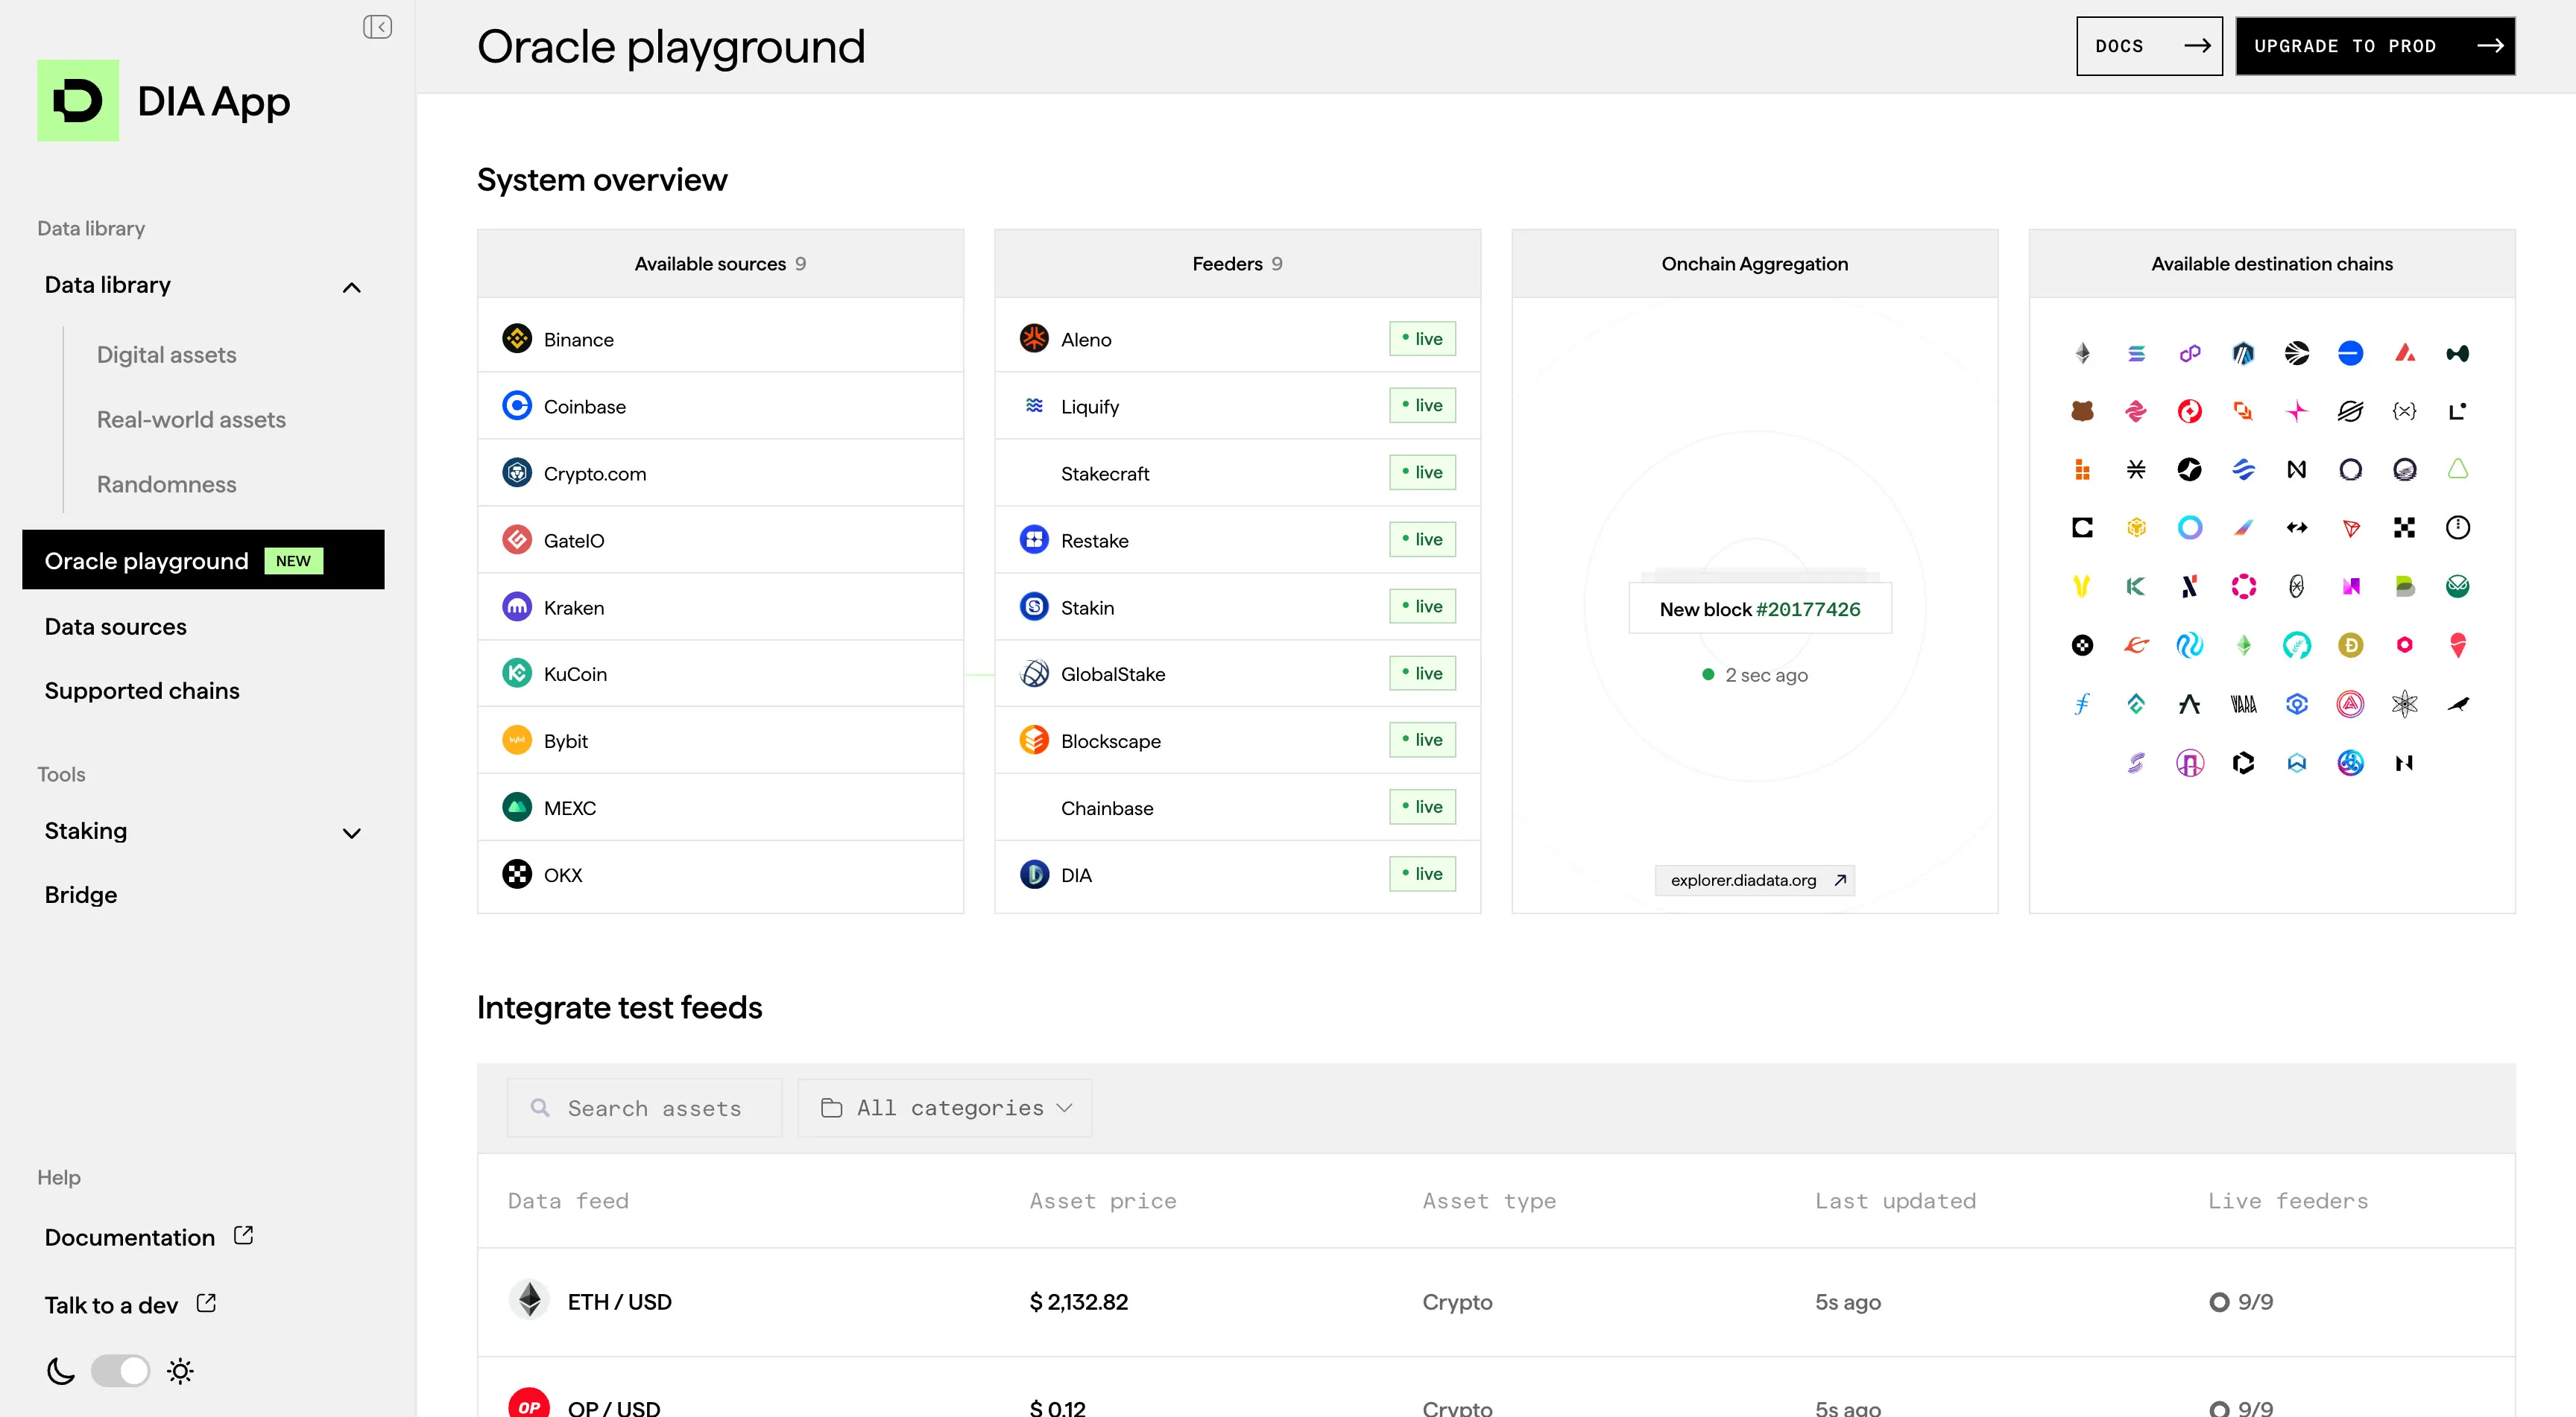The height and width of the screenshot is (1417, 2576).
Task: Click the Blockscape feeder icon
Action: pyautogui.click(x=1034, y=741)
